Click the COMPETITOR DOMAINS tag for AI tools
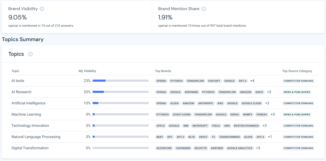Image resolution: width=326 pixels, height=161 pixels. click(x=298, y=81)
